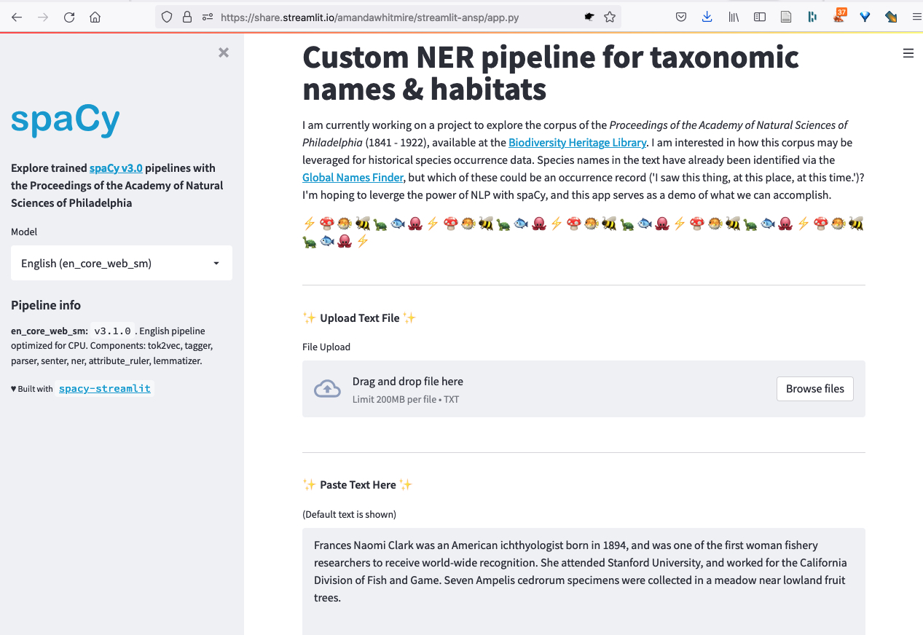Click the Model label in sidebar
Image resolution: width=923 pixels, height=635 pixels.
click(24, 232)
